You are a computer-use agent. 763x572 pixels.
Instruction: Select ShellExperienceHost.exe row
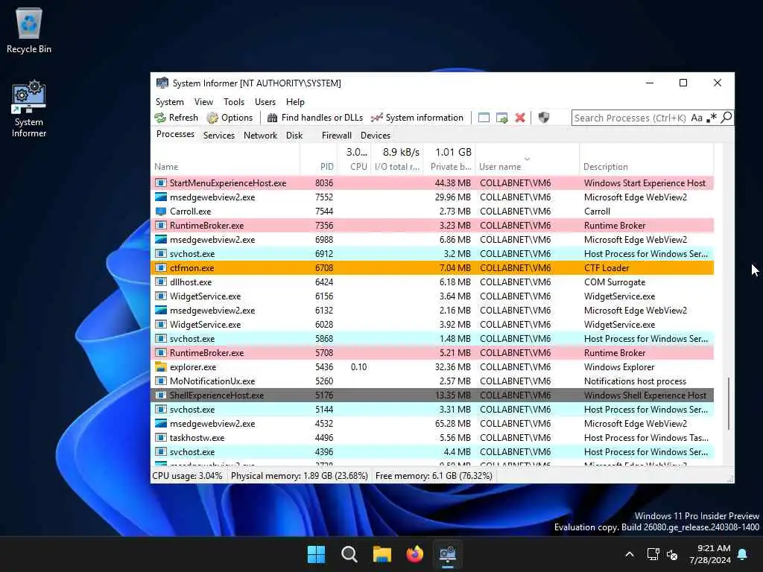click(x=432, y=395)
